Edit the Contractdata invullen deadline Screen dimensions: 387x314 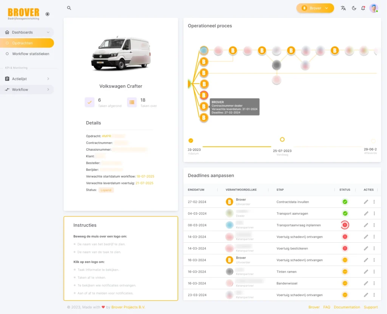coord(366,202)
